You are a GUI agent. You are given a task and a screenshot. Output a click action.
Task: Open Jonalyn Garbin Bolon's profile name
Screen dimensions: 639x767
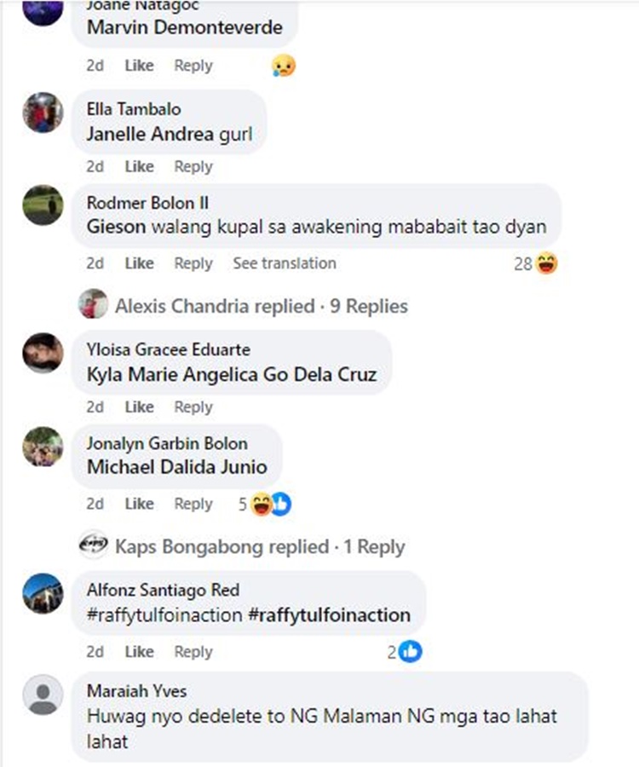point(167,443)
